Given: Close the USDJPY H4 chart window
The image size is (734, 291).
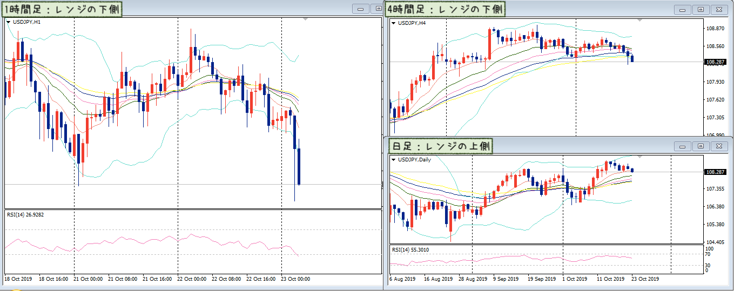Looking at the screenshot, I should point(719,9).
